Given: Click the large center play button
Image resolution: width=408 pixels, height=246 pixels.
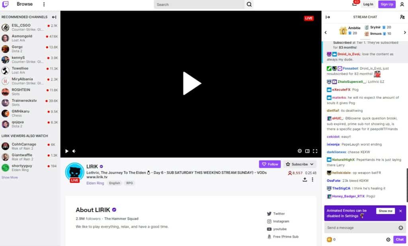Looking at the screenshot, I should [192, 83].
